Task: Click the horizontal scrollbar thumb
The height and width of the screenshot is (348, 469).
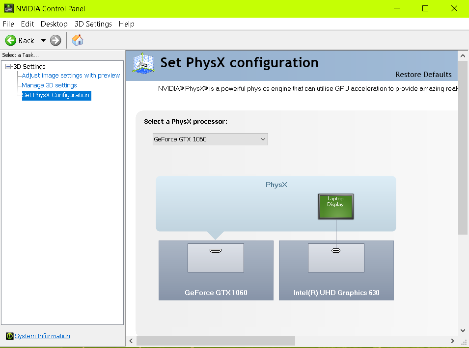Action: tap(216, 341)
